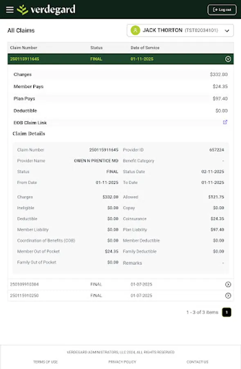Open the hamburger navigation menu
241x369 pixels.
9,9
